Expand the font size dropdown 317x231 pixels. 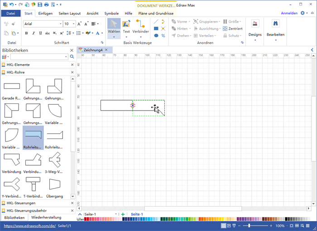73,23
